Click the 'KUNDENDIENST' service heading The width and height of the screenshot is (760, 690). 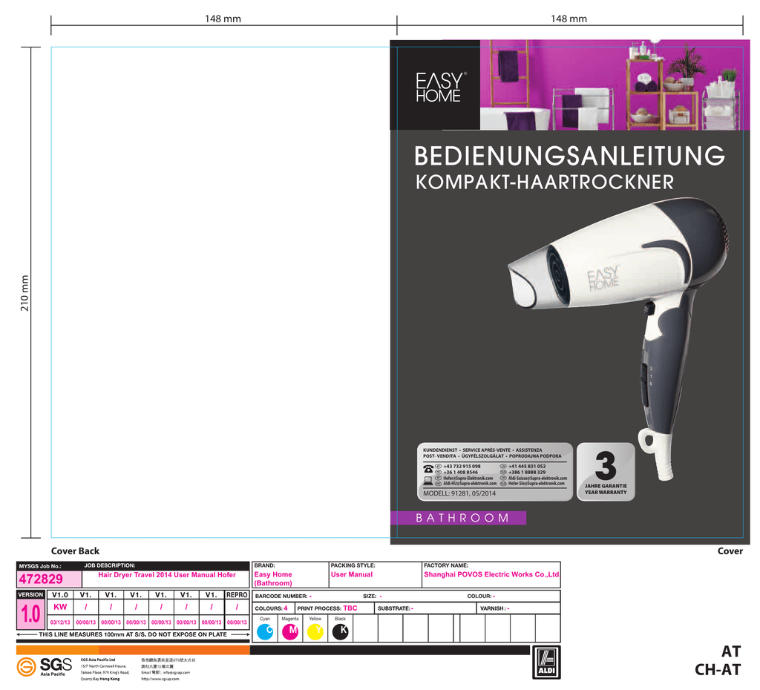tap(439, 450)
